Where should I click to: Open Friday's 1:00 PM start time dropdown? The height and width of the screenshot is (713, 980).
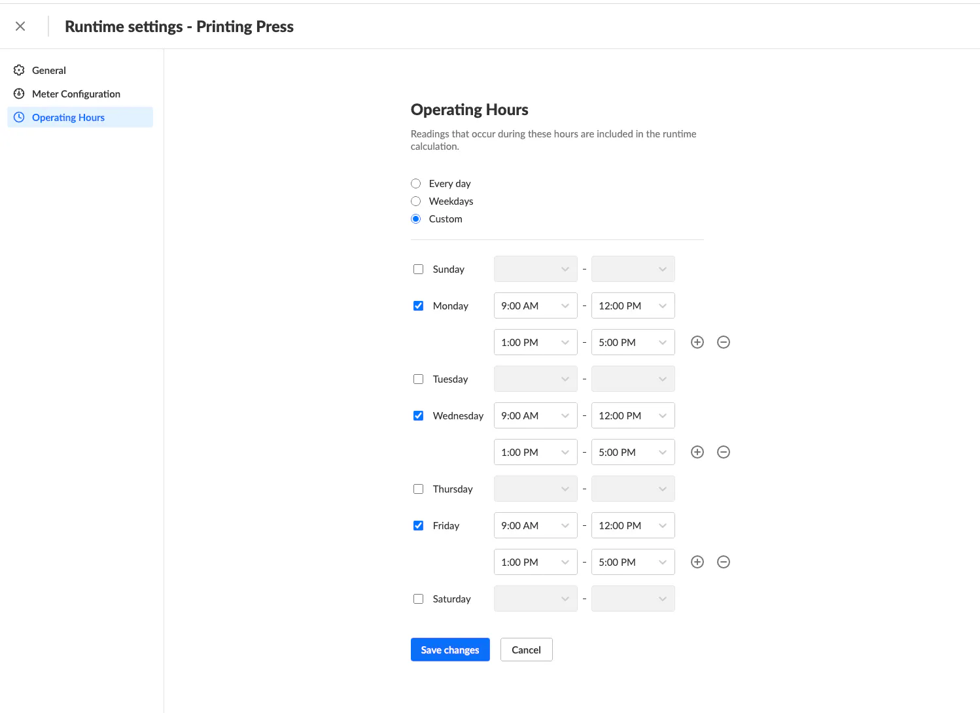pos(535,562)
